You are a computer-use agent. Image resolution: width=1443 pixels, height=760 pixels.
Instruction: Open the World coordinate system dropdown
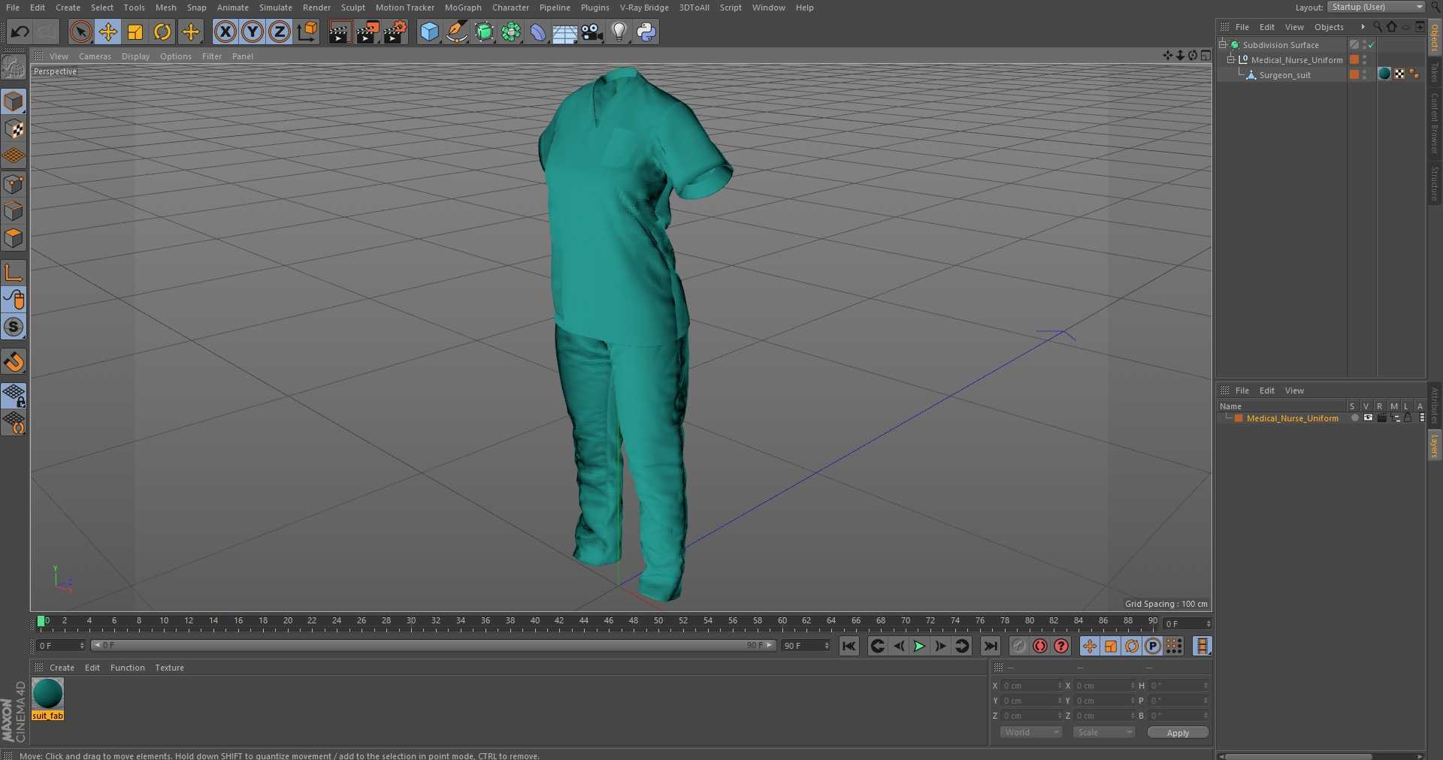point(1030,732)
